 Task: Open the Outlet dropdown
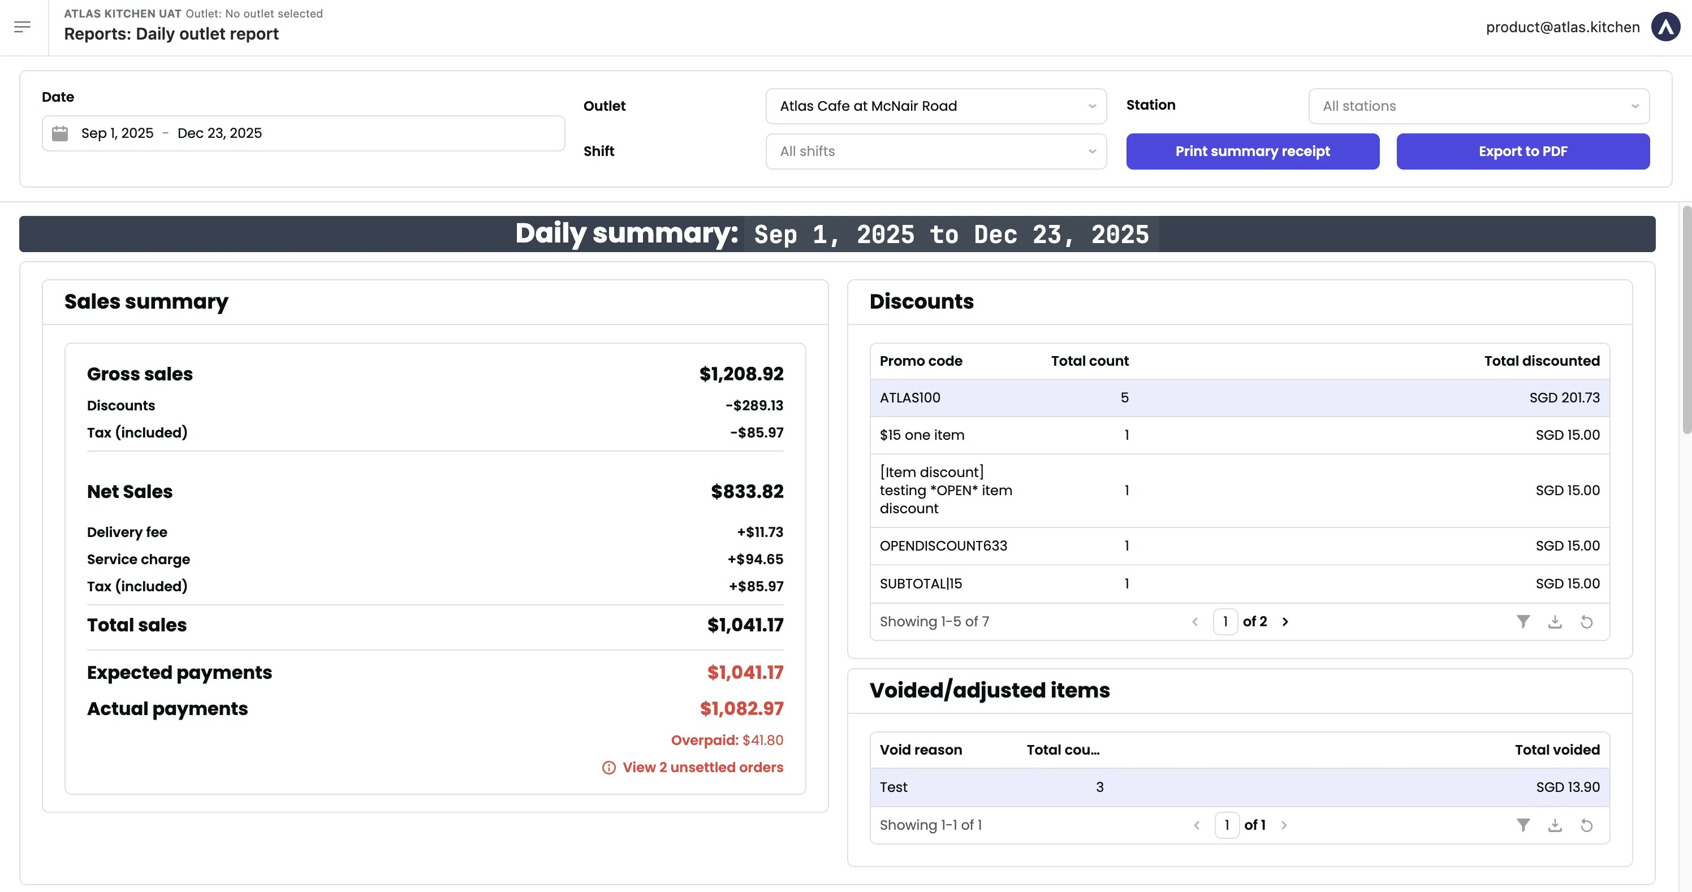tap(935, 106)
